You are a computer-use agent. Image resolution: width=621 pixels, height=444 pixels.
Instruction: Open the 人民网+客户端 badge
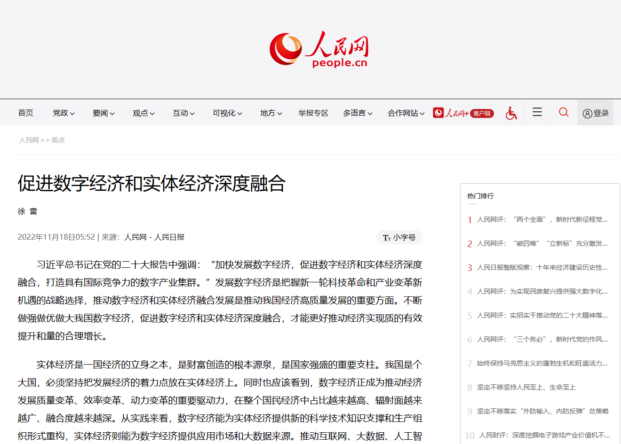click(463, 113)
